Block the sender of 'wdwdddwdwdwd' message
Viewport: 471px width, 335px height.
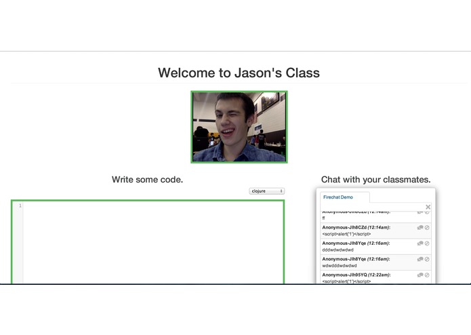tap(427, 259)
